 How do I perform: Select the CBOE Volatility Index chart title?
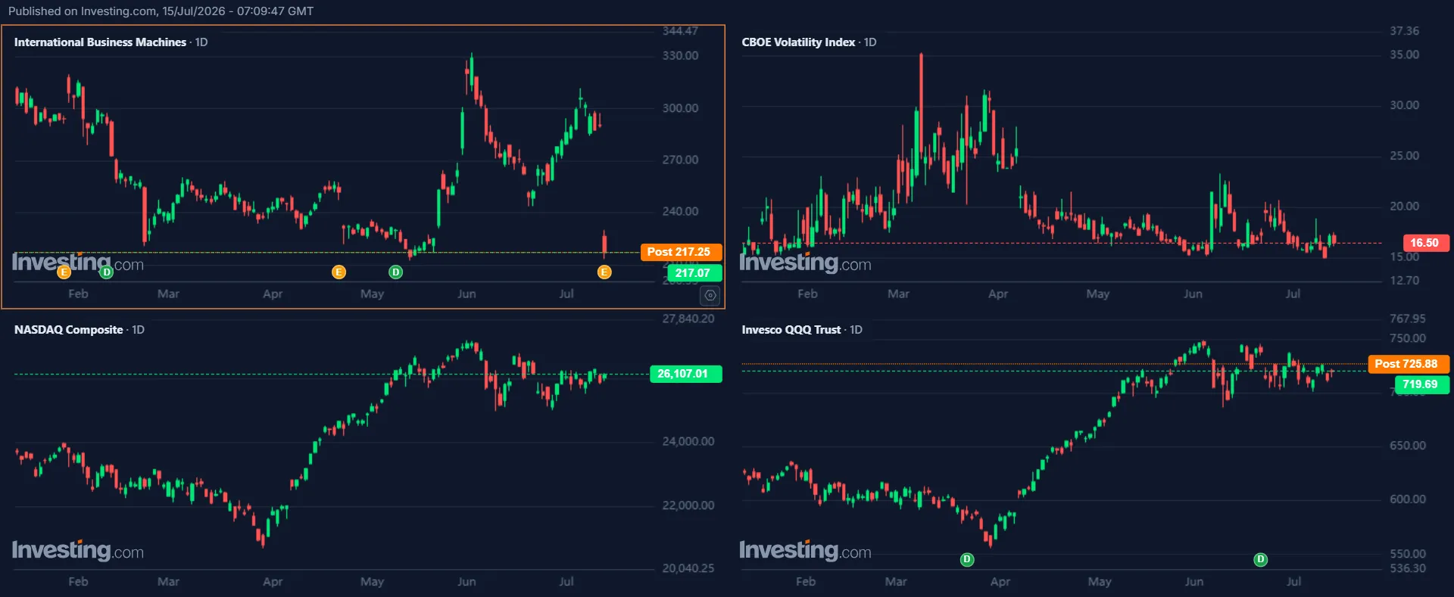coord(798,42)
